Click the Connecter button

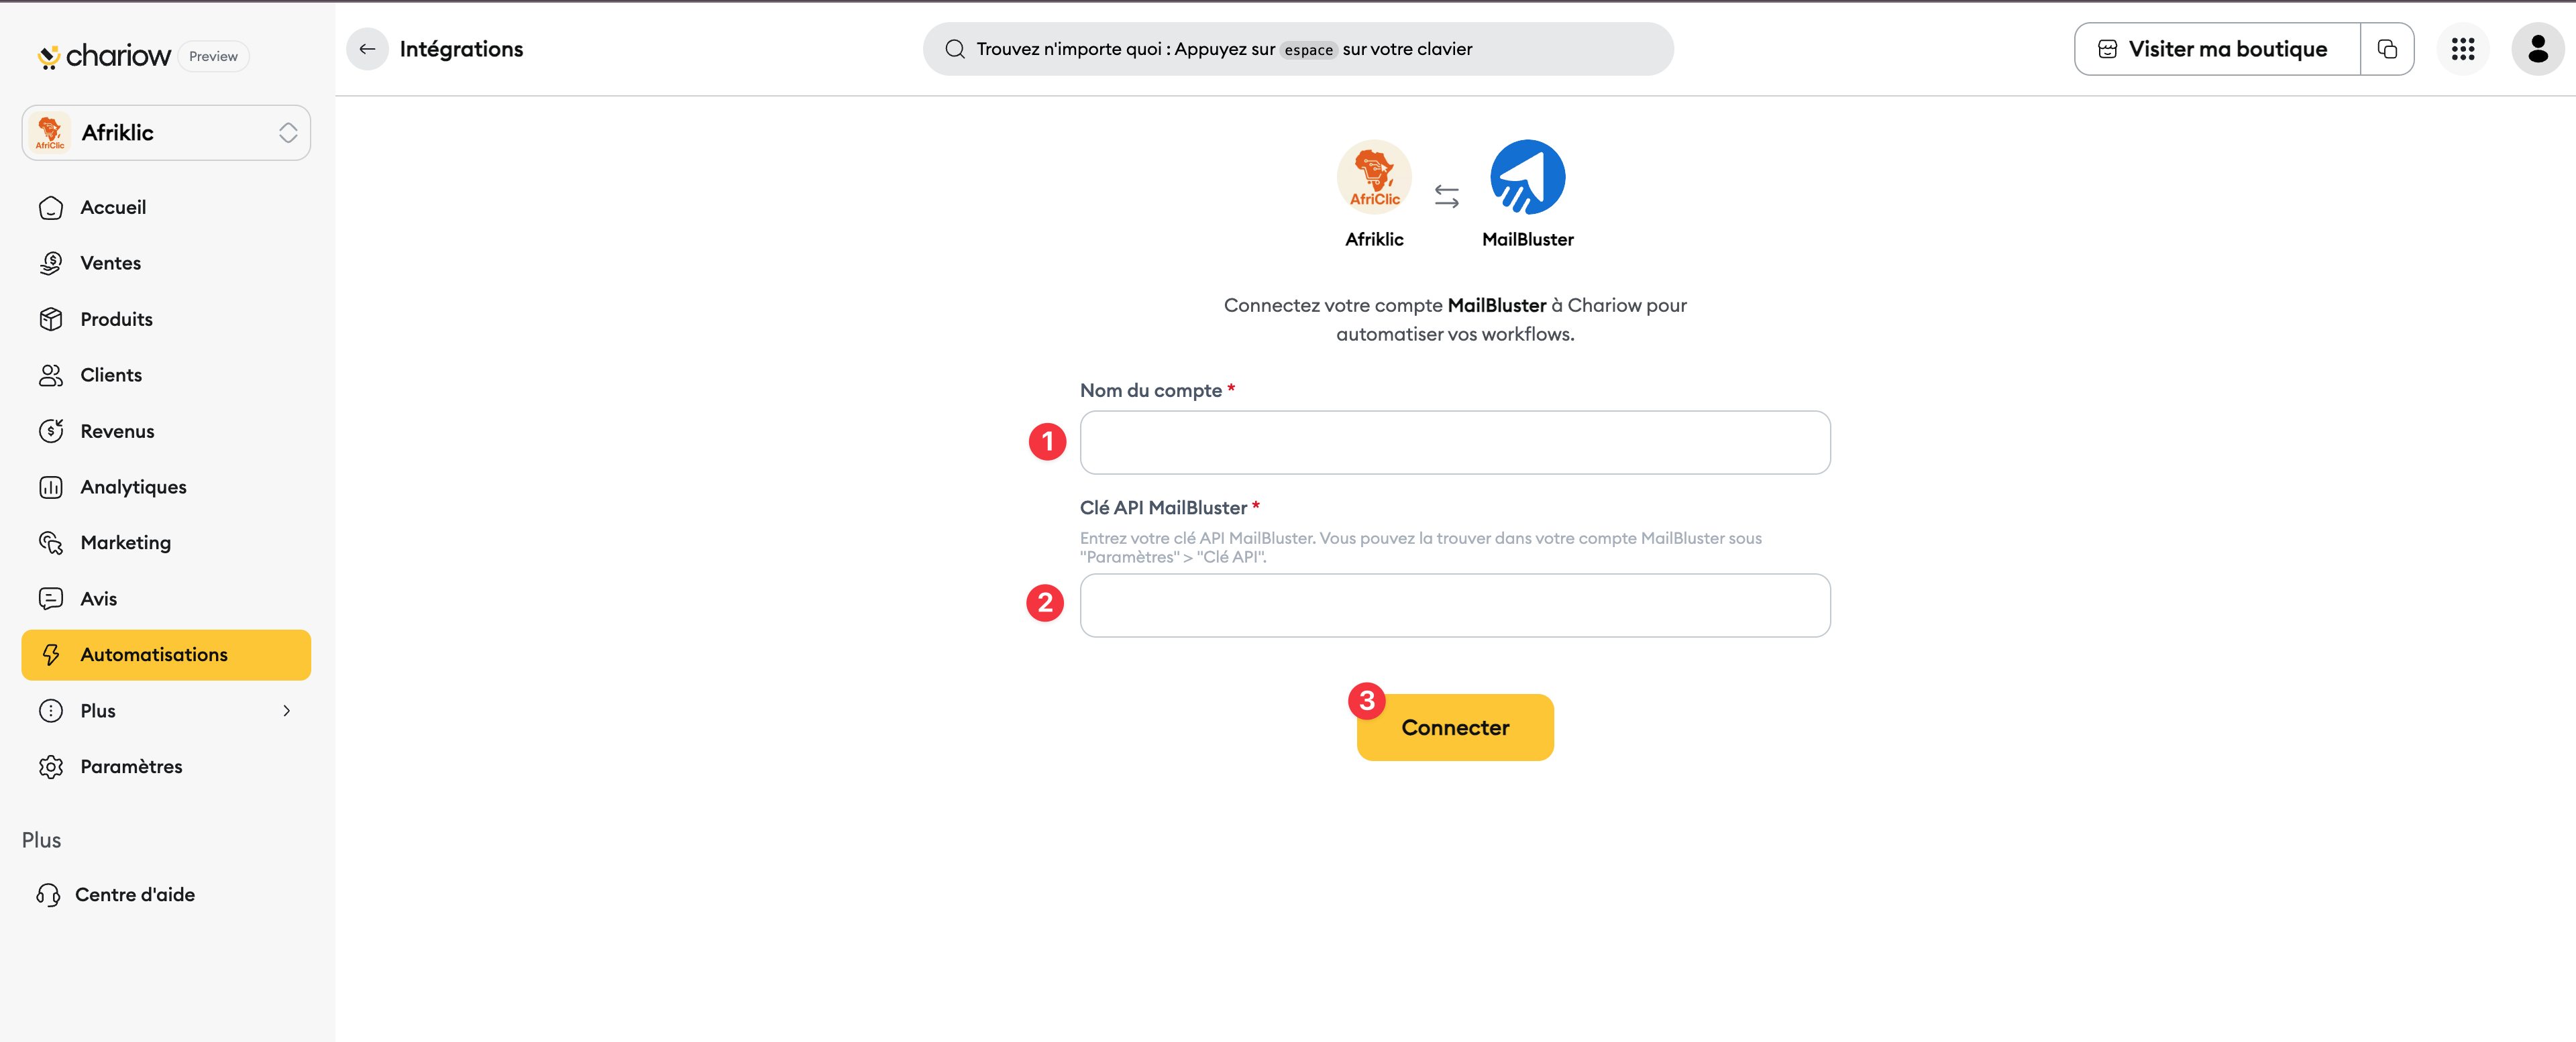(x=1455, y=727)
